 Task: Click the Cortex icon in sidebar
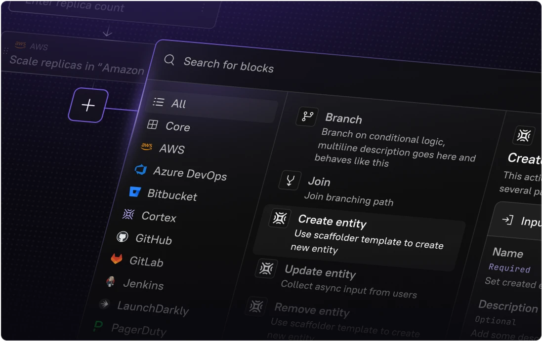point(128,214)
